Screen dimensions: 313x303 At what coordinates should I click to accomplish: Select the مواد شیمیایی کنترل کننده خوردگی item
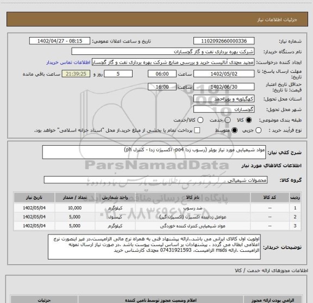click(192, 226)
